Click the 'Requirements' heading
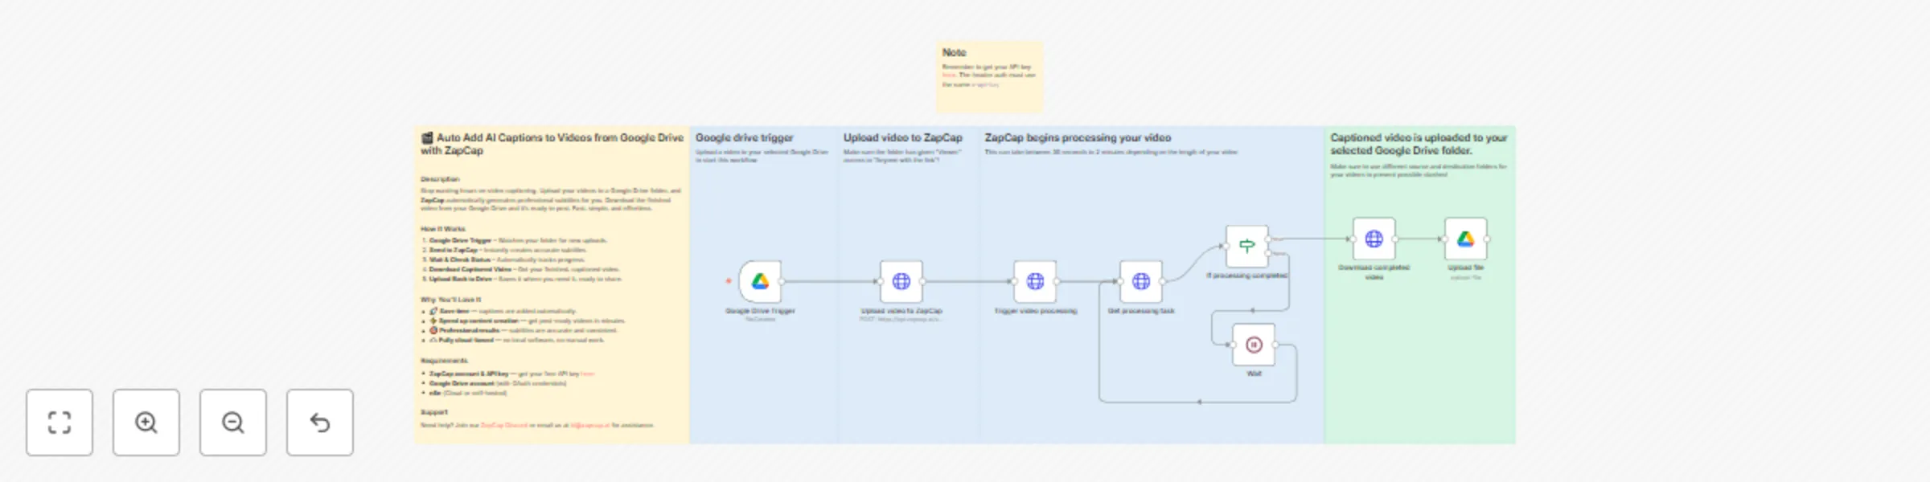1930x482 pixels. [x=445, y=361]
